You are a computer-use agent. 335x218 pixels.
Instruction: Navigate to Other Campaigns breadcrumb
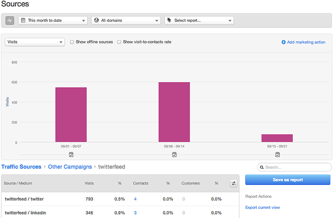[x=70, y=167]
